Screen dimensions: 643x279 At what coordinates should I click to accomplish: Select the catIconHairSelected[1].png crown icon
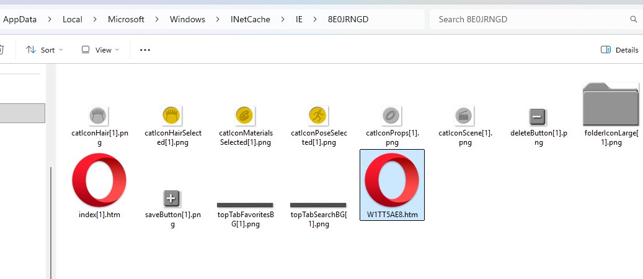pyautogui.click(x=172, y=116)
